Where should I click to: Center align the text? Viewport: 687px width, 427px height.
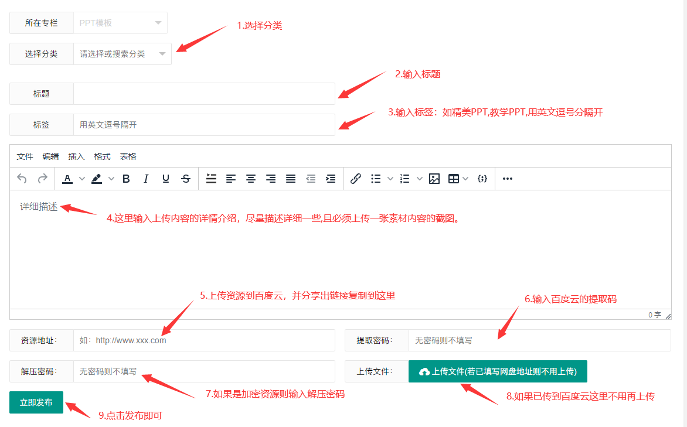point(251,179)
